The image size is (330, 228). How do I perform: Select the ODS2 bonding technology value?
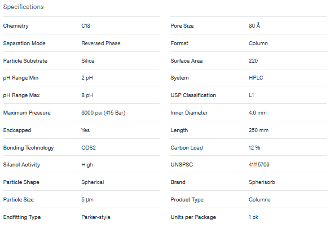[x=89, y=147]
